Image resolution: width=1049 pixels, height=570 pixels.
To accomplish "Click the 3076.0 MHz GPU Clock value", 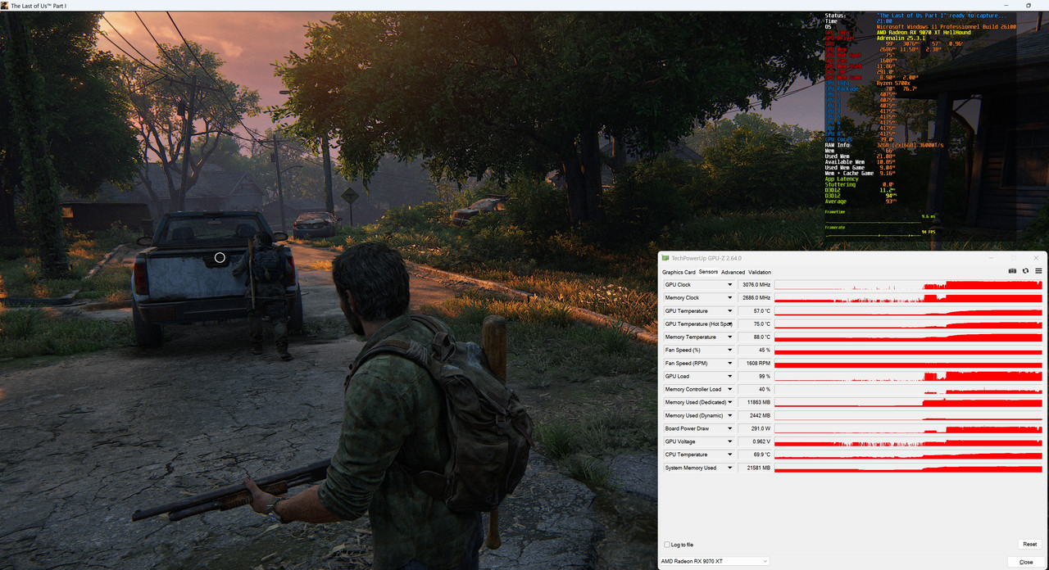I will tap(755, 285).
